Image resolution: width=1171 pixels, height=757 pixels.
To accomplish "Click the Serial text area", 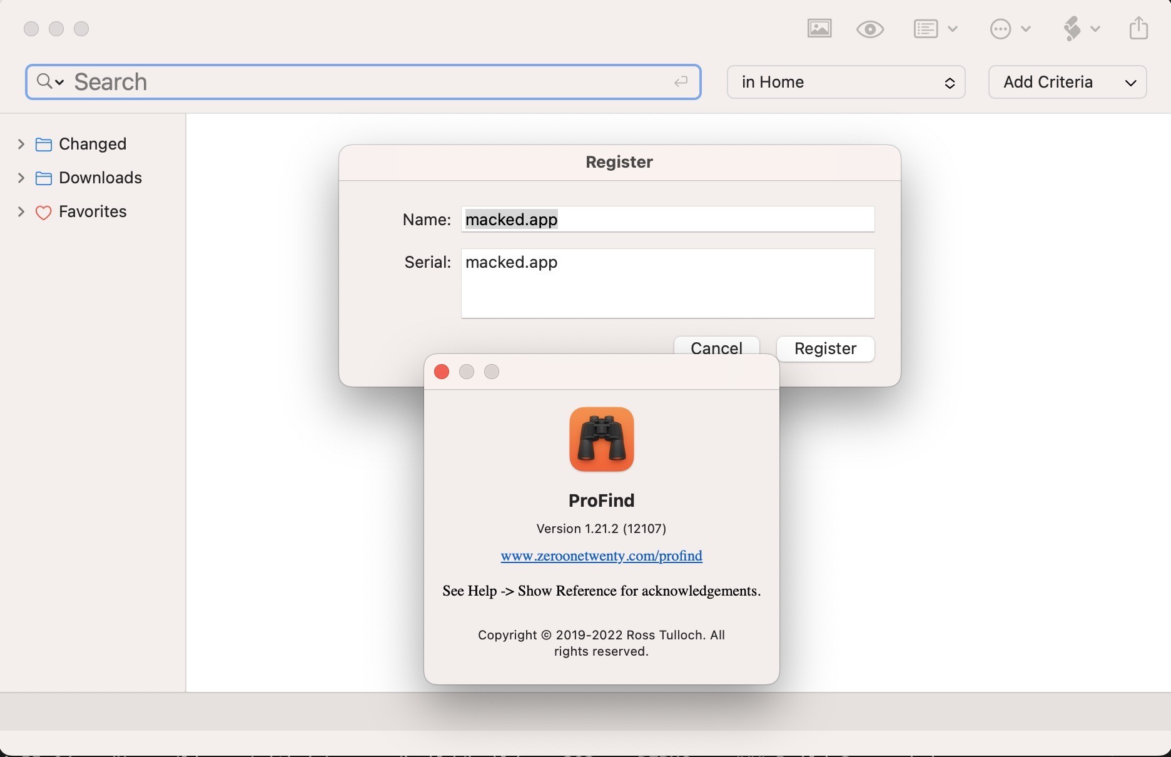I will pos(667,283).
